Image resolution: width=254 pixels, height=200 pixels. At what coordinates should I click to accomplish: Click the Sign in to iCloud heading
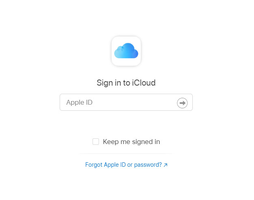click(x=126, y=83)
